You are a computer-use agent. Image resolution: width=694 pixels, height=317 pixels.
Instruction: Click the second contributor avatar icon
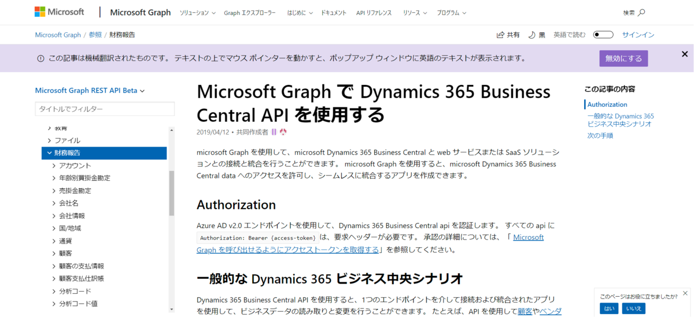coord(283,132)
